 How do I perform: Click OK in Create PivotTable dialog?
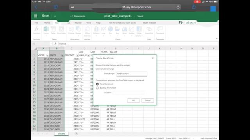pos(134,100)
